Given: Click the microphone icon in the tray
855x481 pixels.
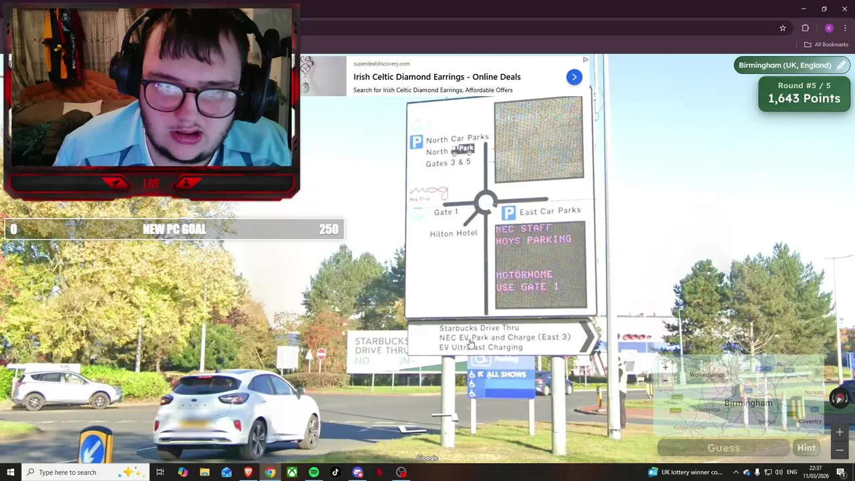Looking at the screenshot, I should click(x=757, y=472).
